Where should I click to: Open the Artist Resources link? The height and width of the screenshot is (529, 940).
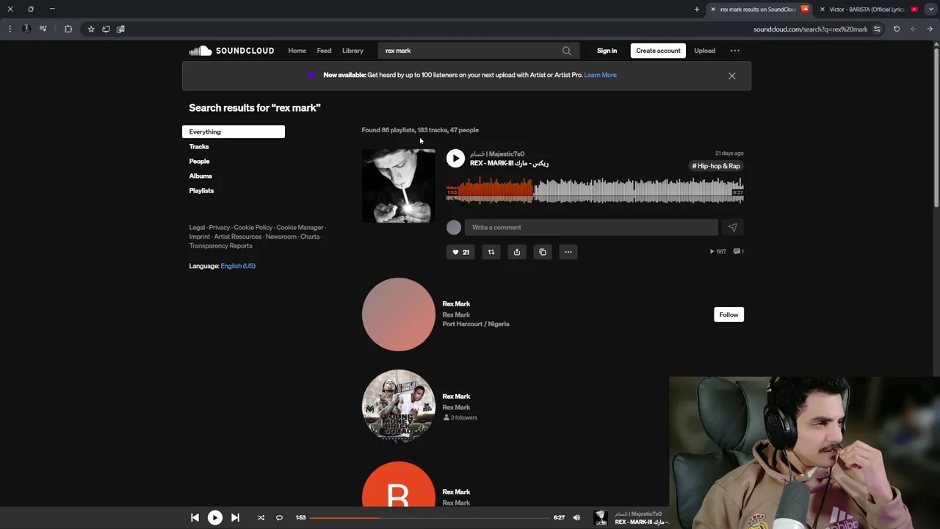(237, 237)
